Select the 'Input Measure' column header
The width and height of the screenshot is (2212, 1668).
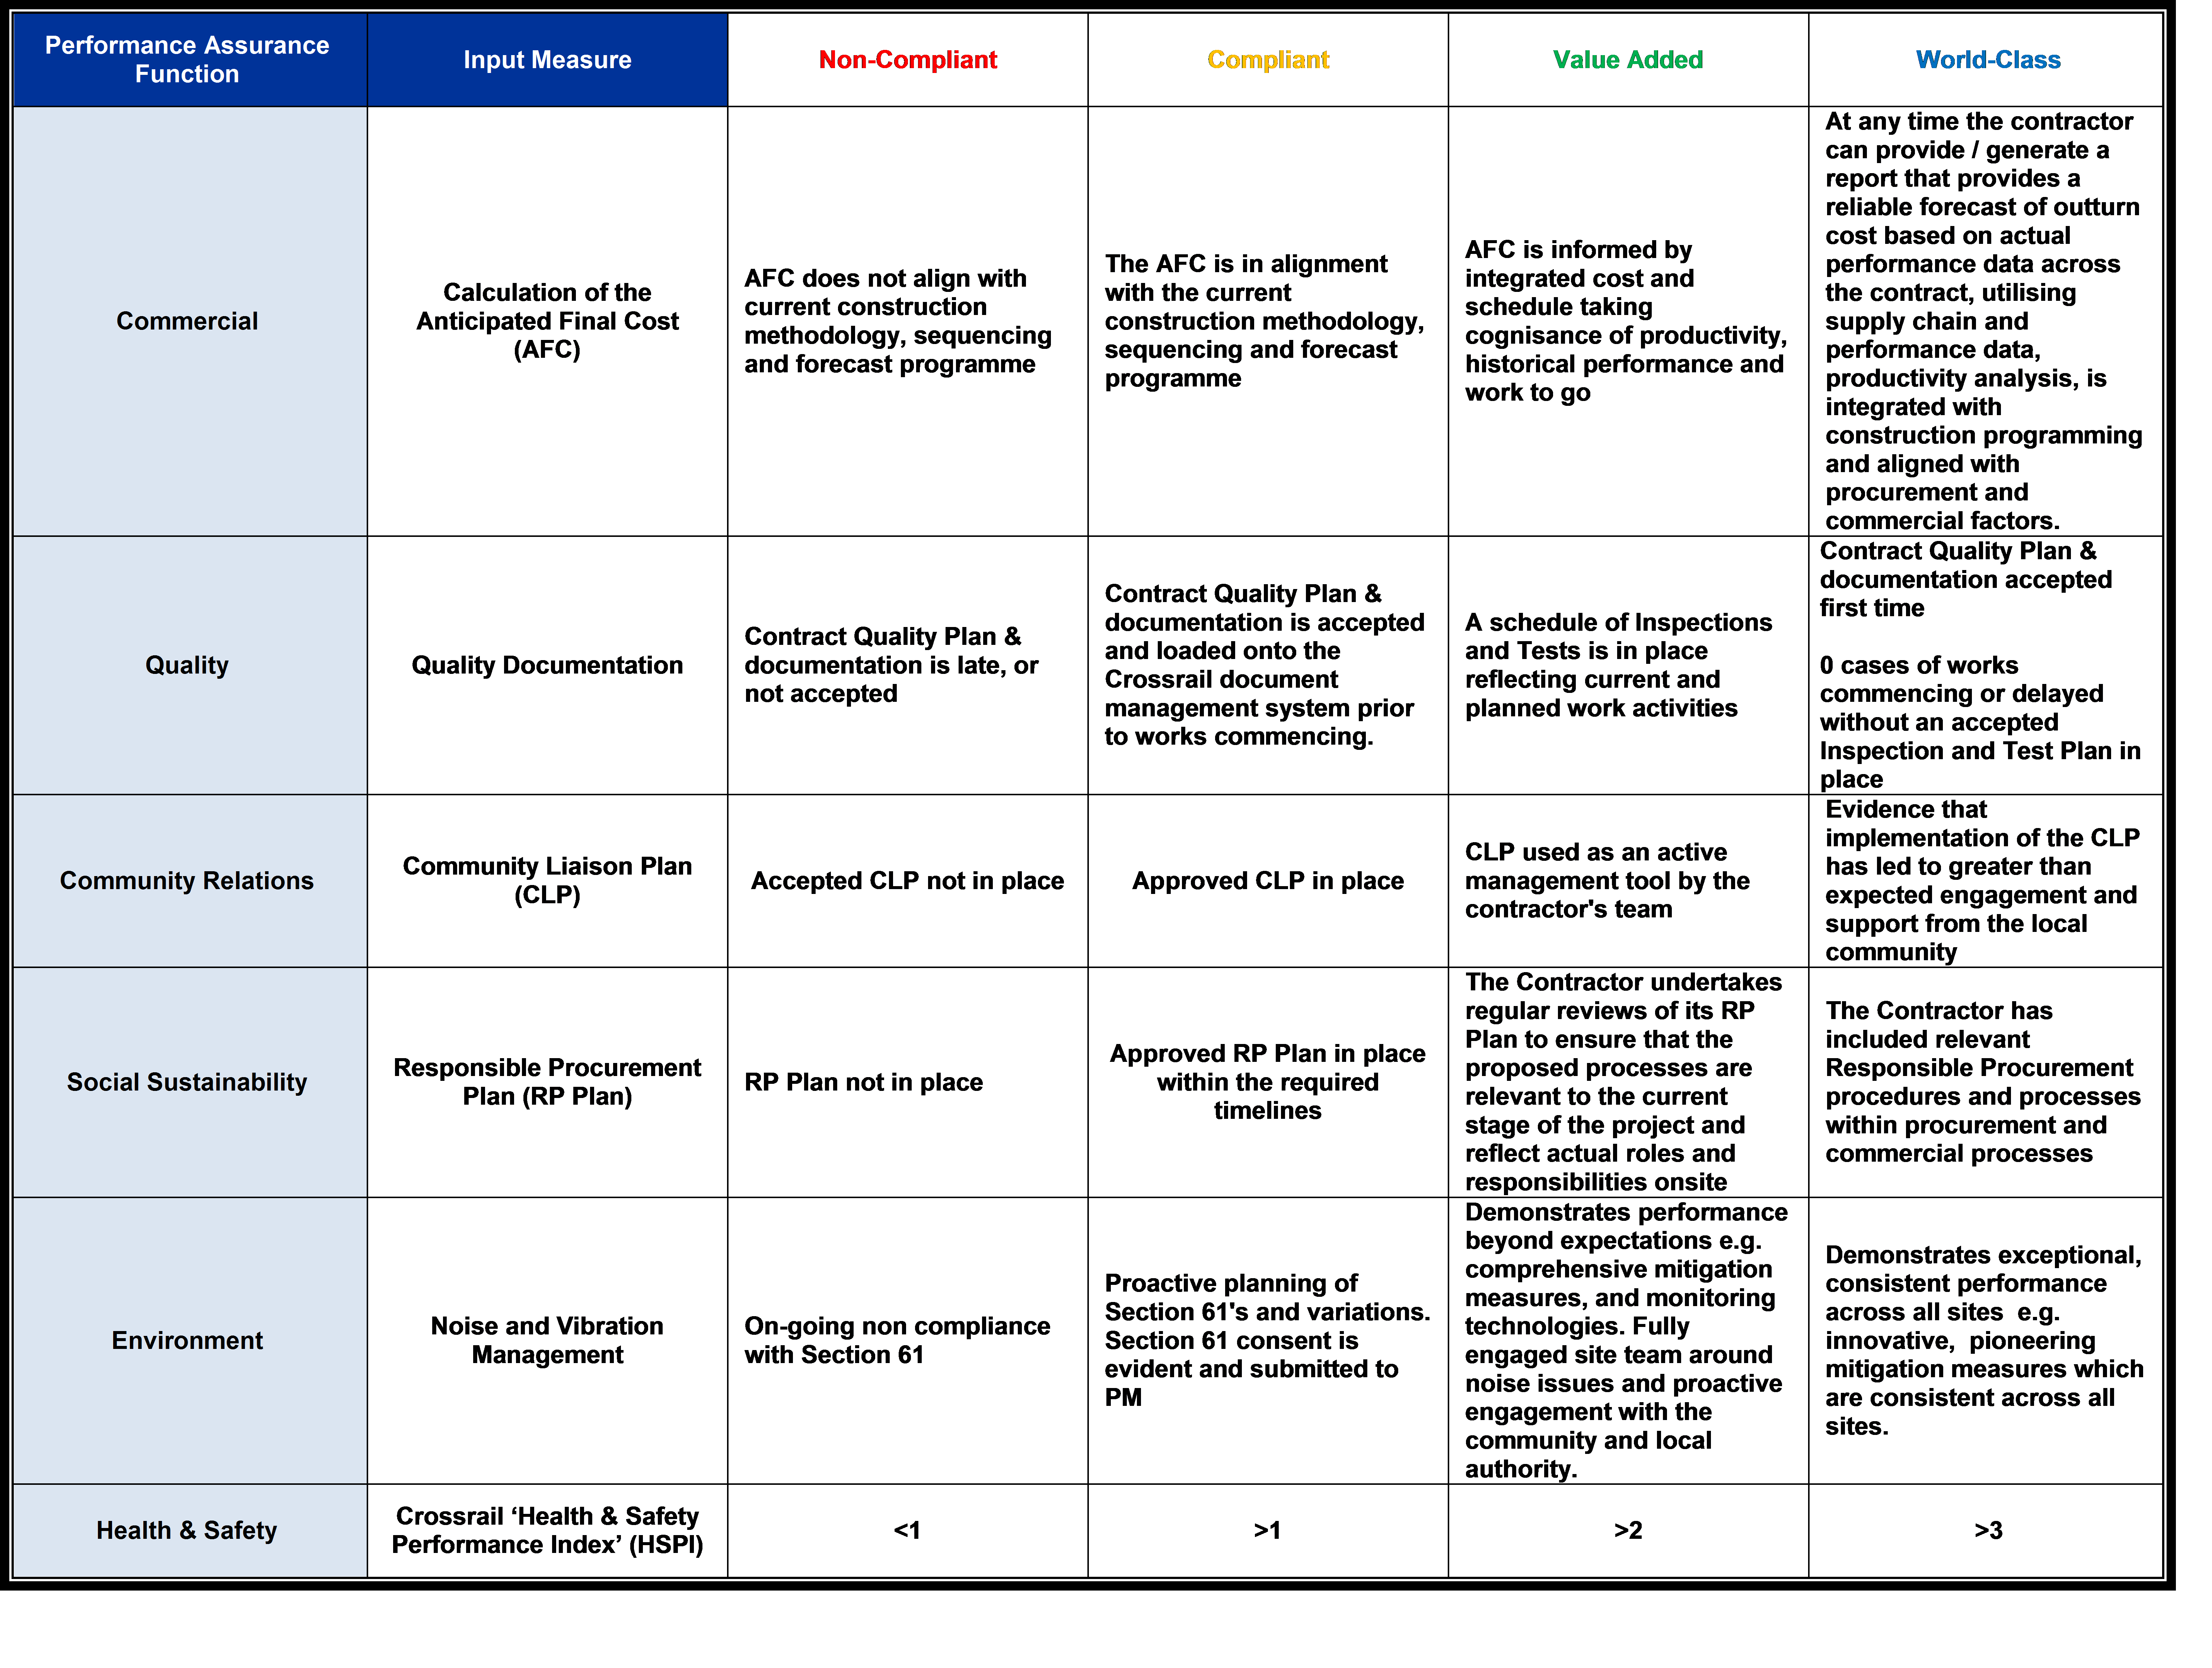(x=547, y=60)
